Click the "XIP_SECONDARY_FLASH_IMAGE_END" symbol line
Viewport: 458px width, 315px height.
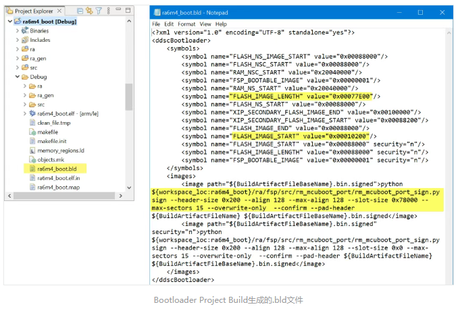coord(301,112)
